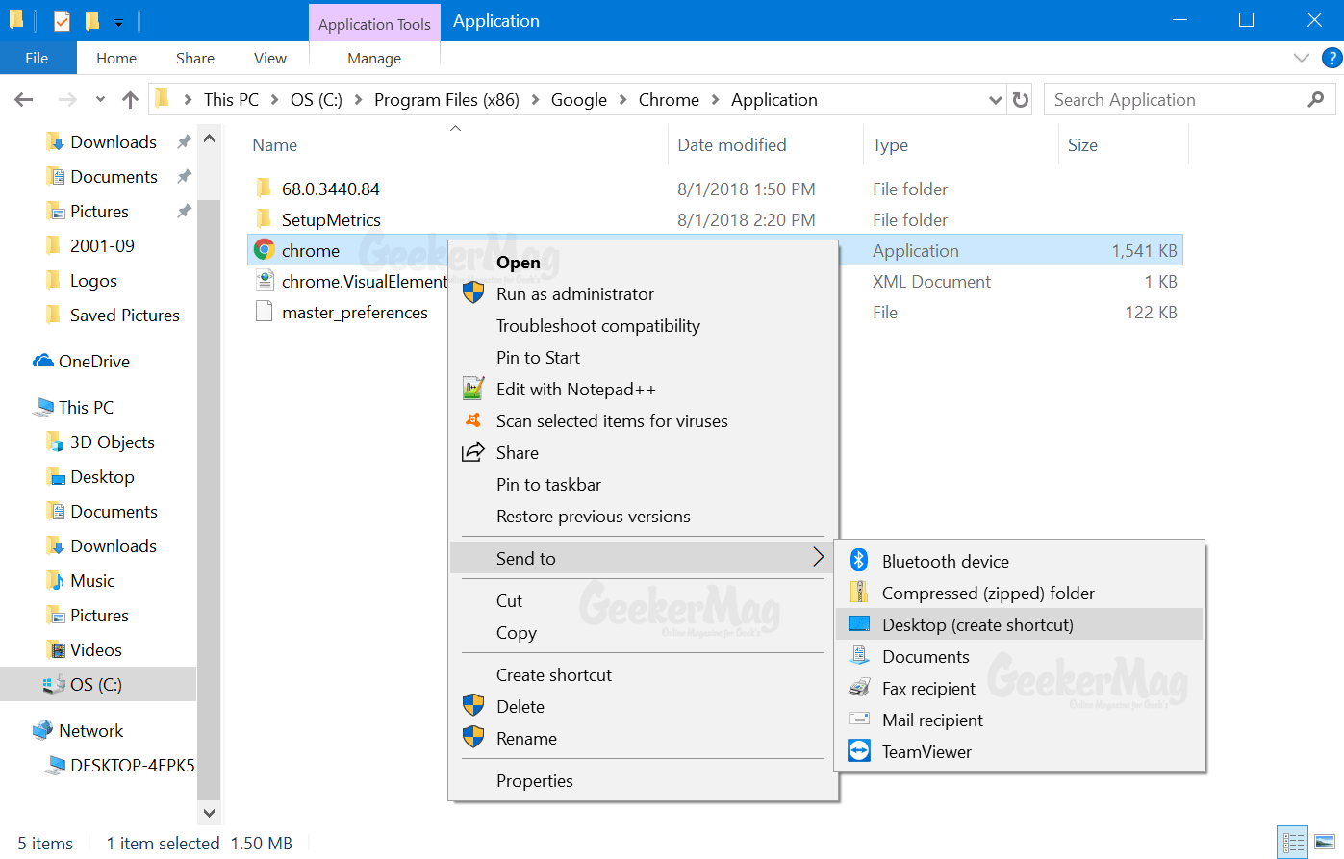Expand the Customize Quick Access Toolbar dropdown
1344x859 pixels.
(x=118, y=20)
